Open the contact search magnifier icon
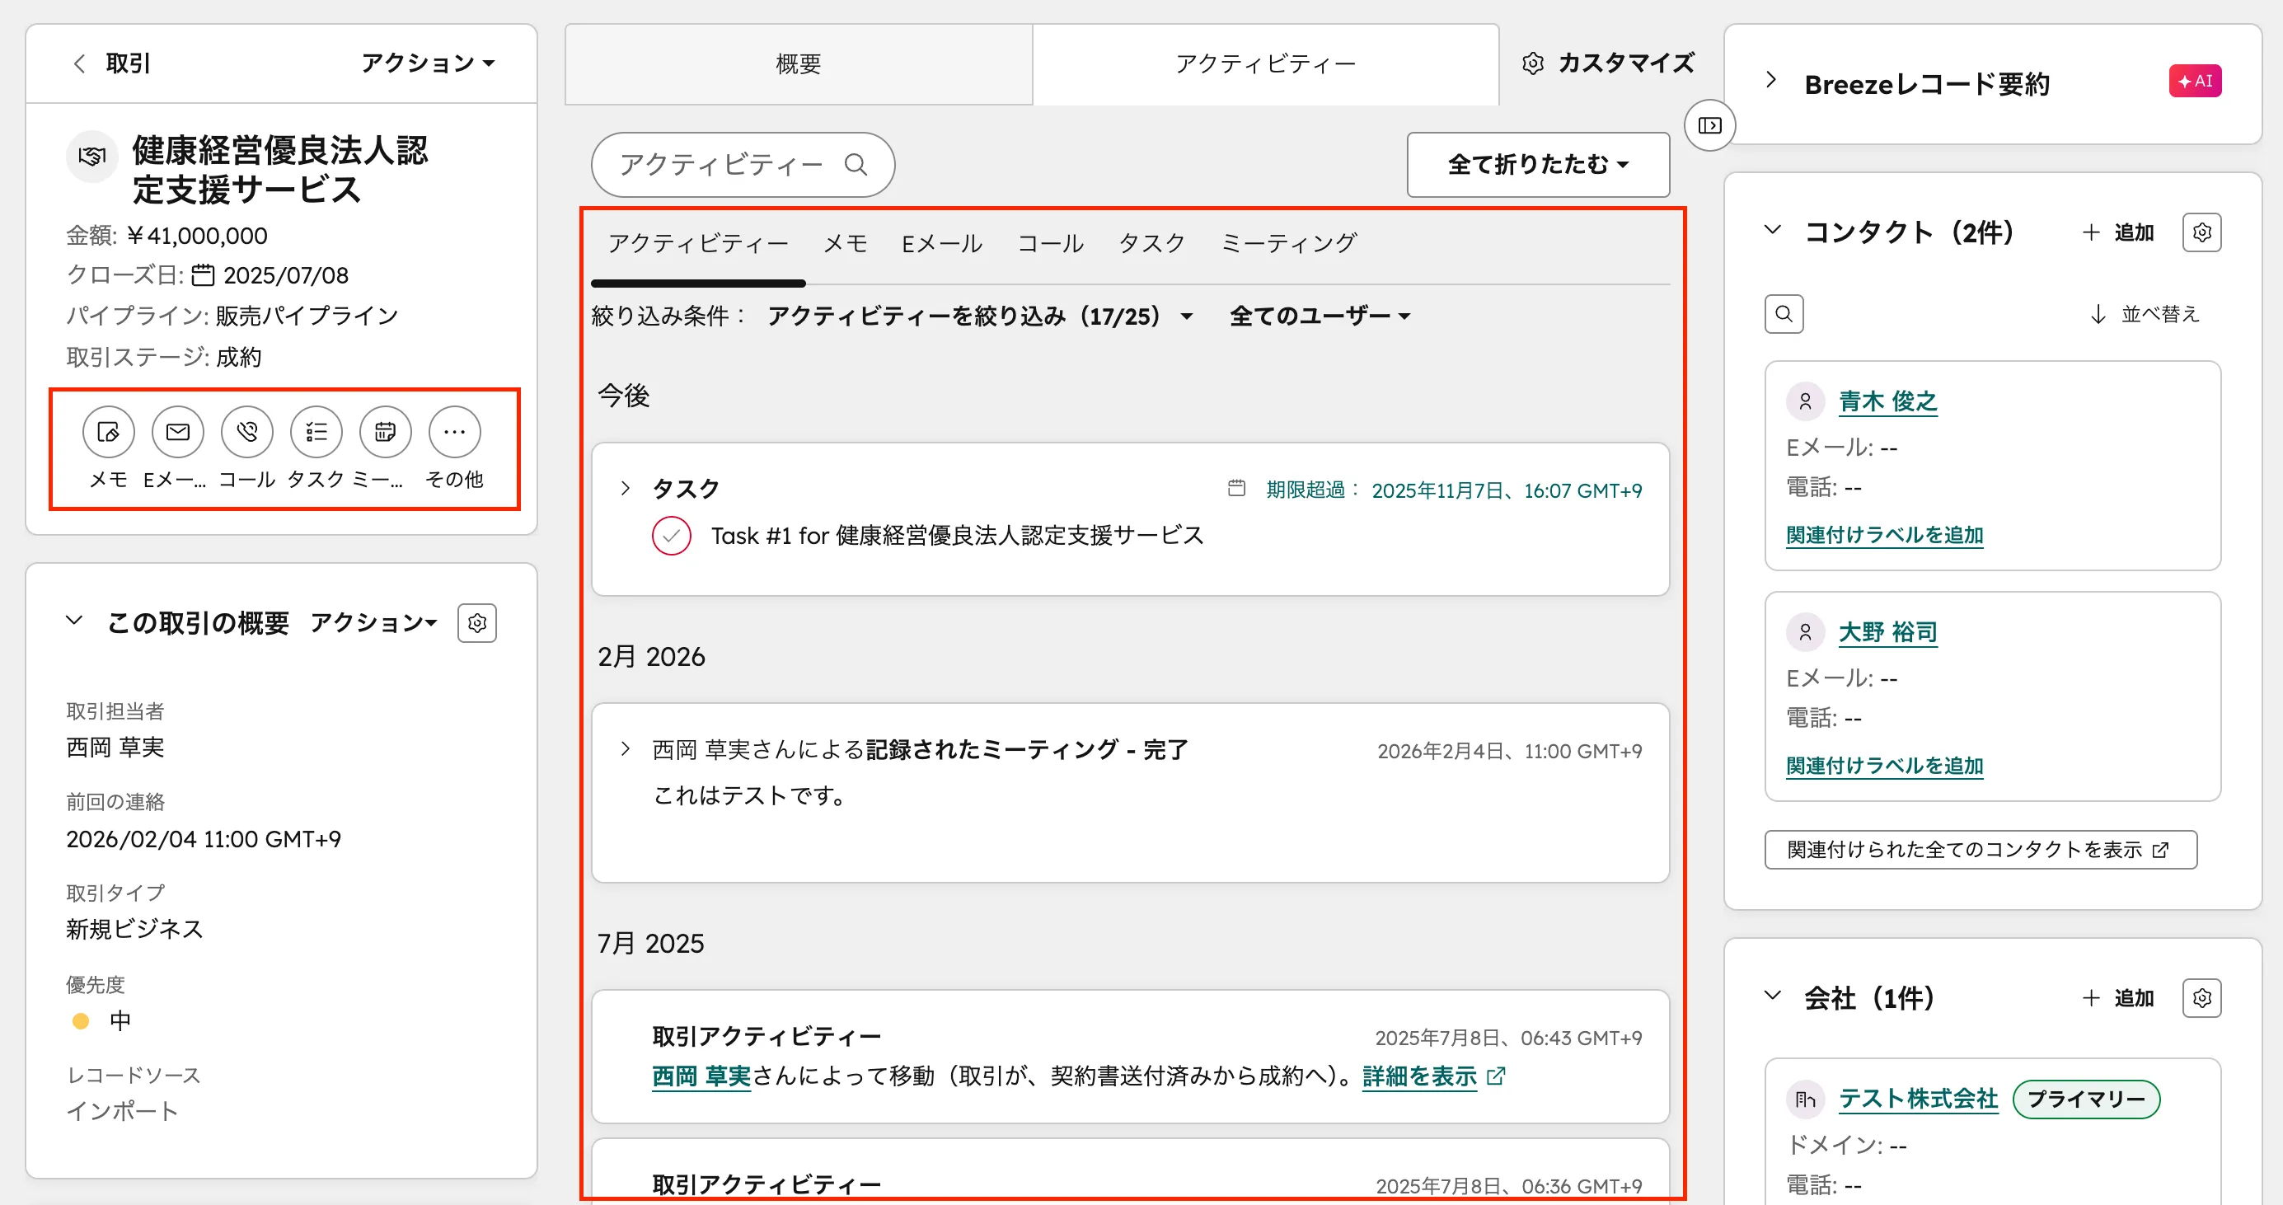2283x1205 pixels. pos(1784,312)
